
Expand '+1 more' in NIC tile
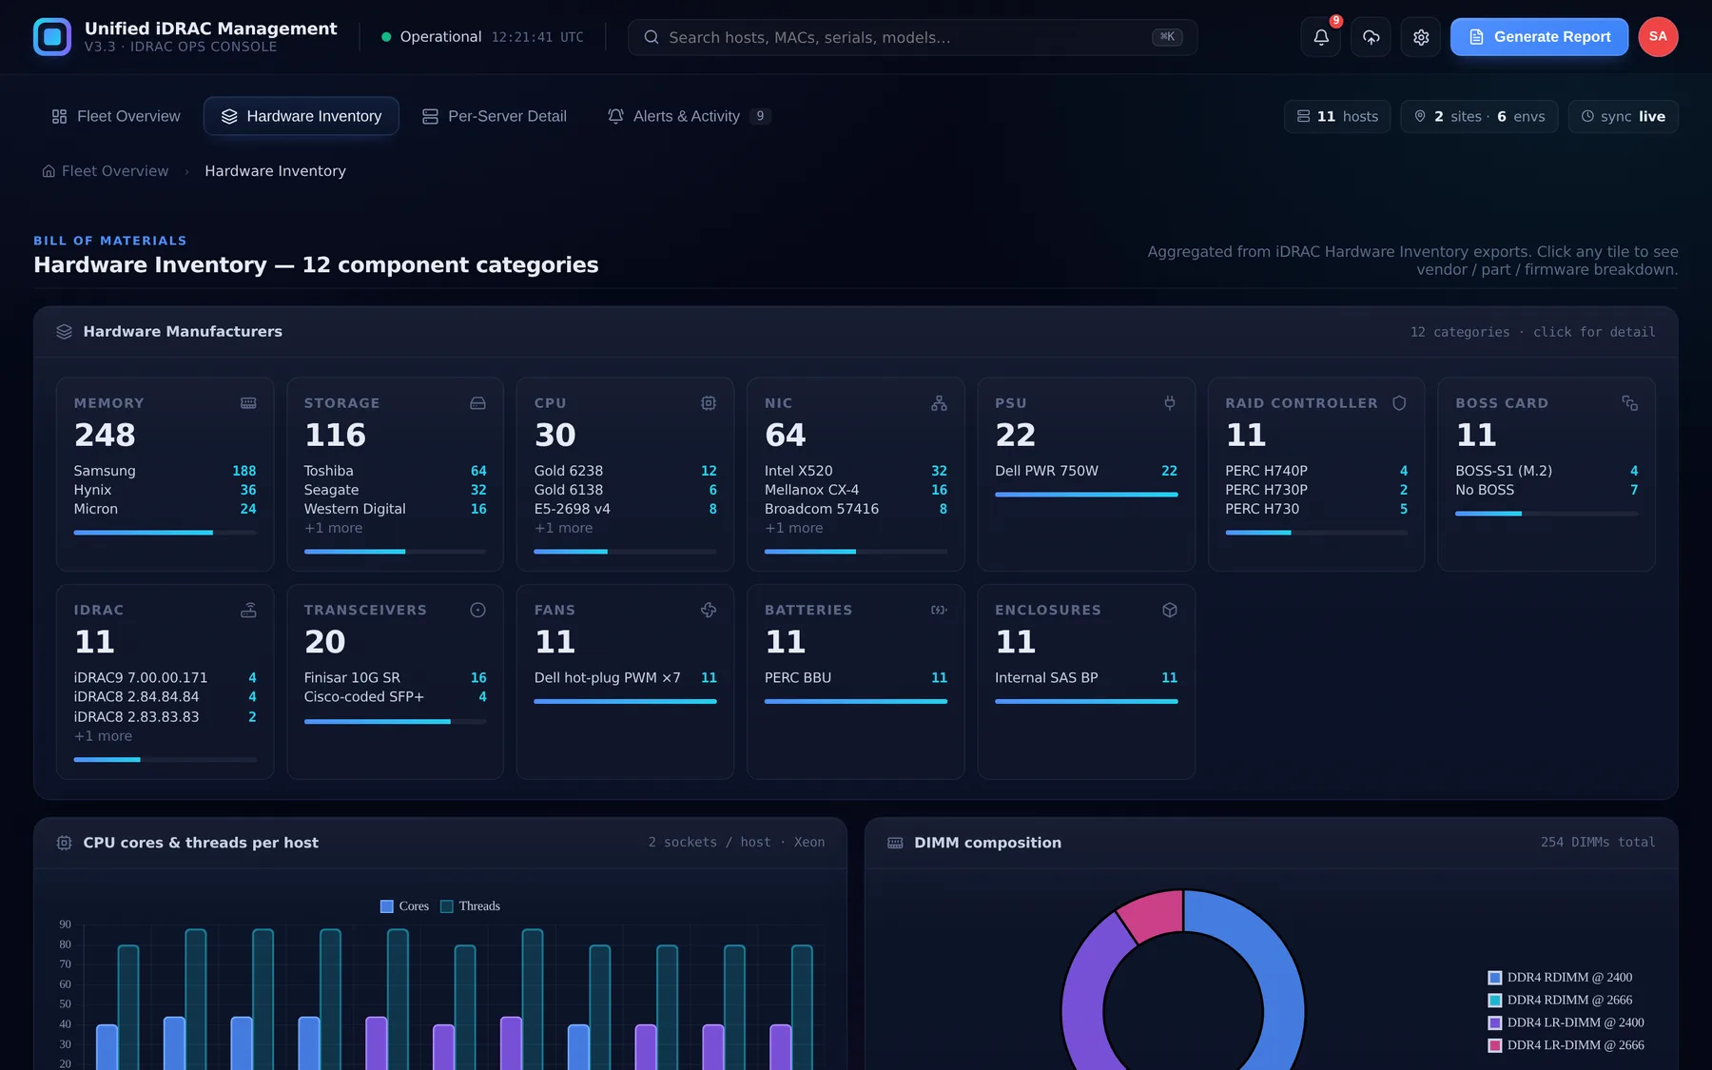coord(793,528)
